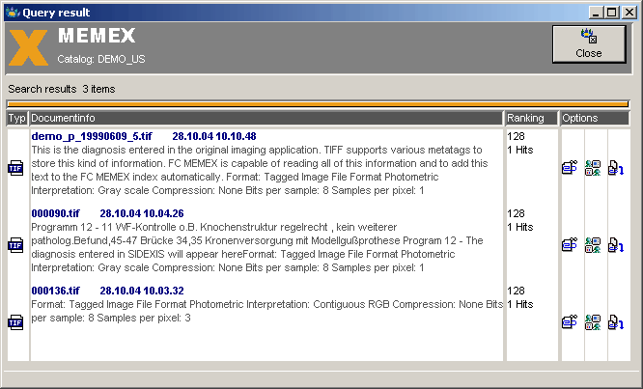Click the TIF type icon for 000136.tif
The image size is (643, 389).
pyautogui.click(x=15, y=322)
